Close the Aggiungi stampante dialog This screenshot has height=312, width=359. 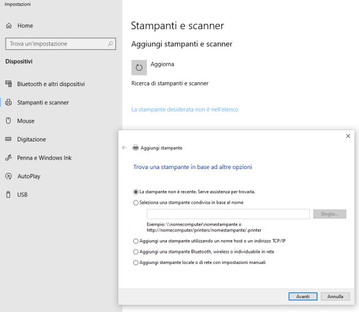pos(348,136)
